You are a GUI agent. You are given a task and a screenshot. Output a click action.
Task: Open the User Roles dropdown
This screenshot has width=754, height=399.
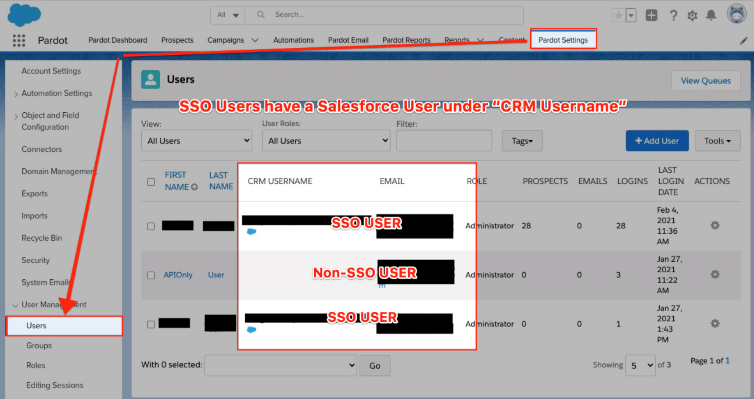click(326, 141)
